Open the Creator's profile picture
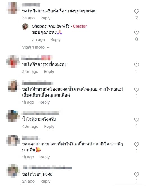Screen dimensions: 149x186 click(x=25, y=26)
